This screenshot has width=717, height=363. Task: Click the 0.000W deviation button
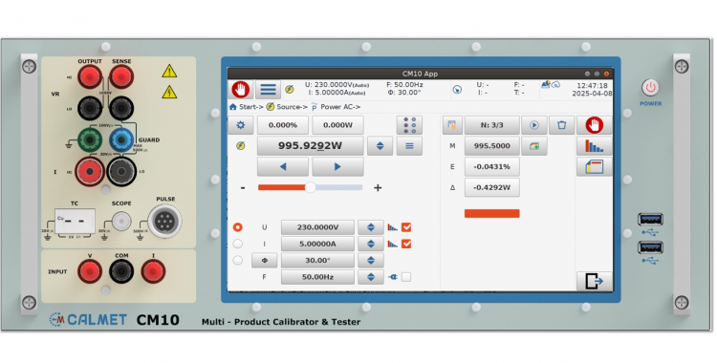(x=337, y=125)
